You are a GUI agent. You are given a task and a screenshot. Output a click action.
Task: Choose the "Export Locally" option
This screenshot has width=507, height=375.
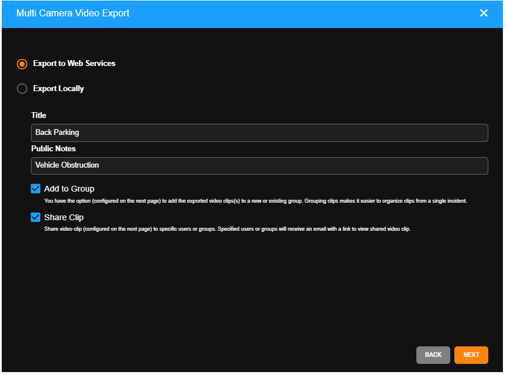[22, 89]
